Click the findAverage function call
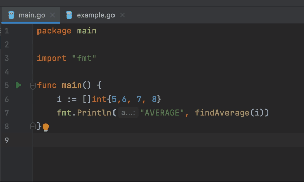The image size is (304, 182). (222, 113)
